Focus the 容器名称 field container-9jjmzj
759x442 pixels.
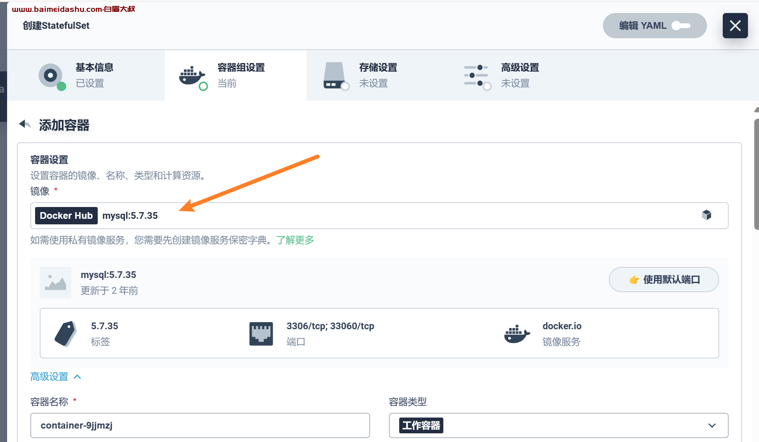[x=200, y=425]
